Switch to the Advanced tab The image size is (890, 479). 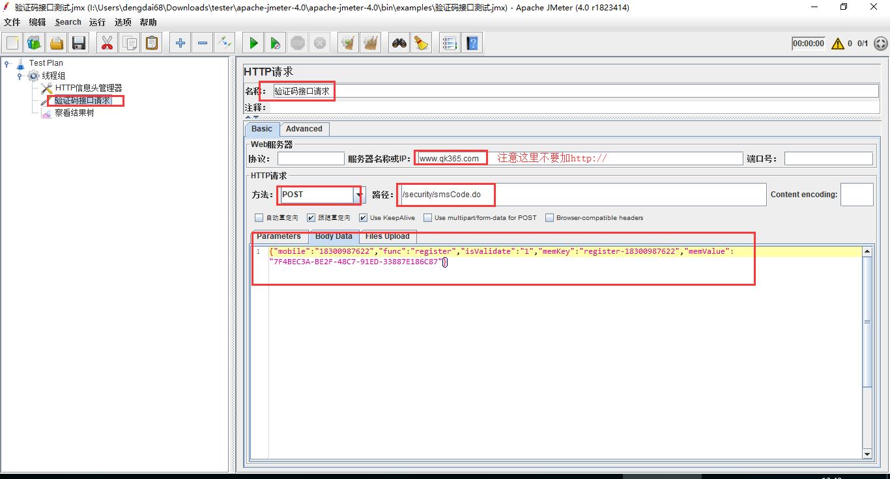tap(304, 129)
